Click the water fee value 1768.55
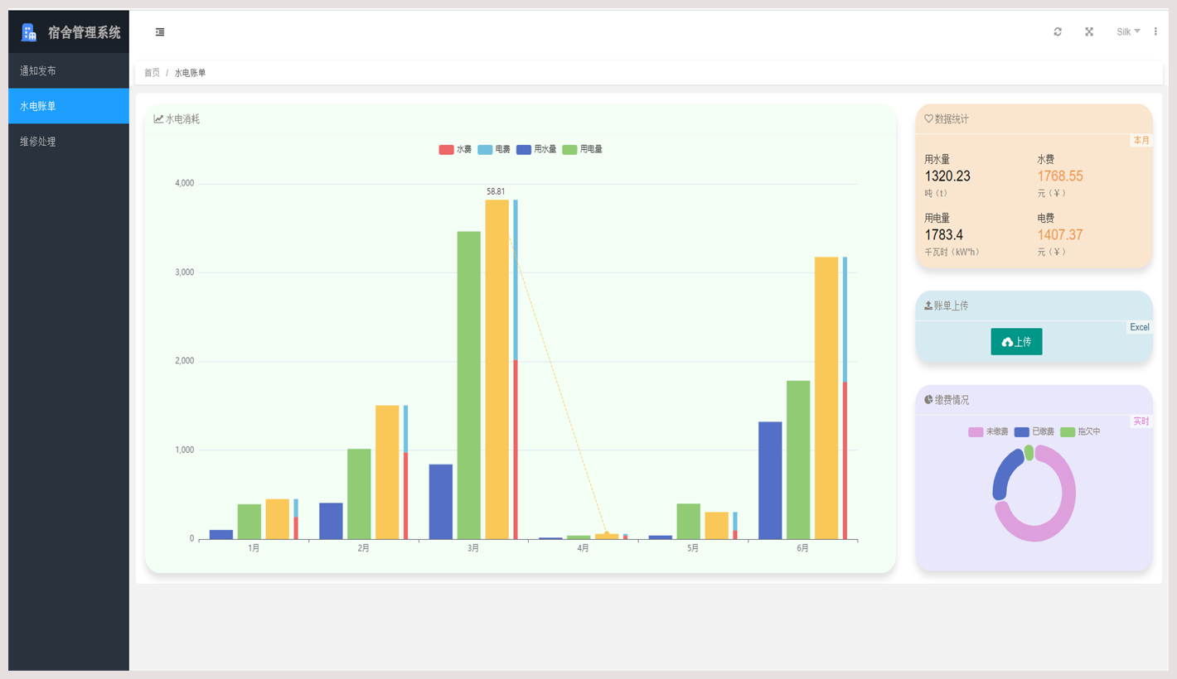 (x=1060, y=176)
